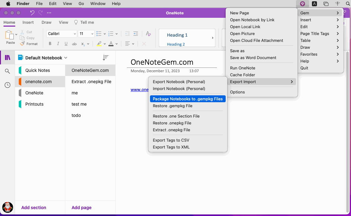351x216 pixels.
Task: Select the Quick Notes section
Action: [x=40, y=70]
